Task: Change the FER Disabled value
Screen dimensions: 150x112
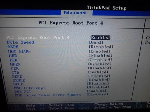Action: click(x=100, y=60)
